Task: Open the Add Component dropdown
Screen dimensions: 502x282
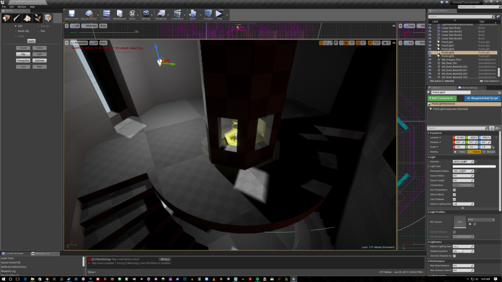Action: 442,98
